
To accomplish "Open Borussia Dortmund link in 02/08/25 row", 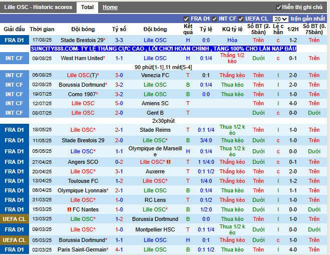I will pos(82,85).
